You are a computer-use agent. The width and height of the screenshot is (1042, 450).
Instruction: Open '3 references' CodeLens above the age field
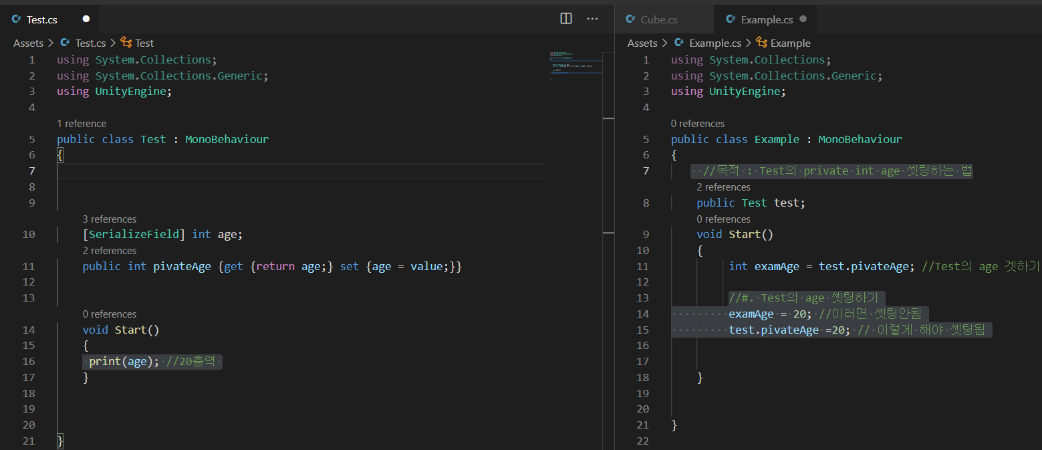click(110, 219)
